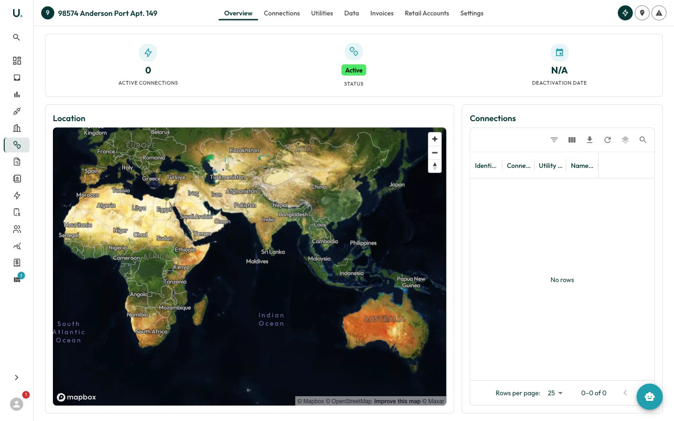This screenshot has height=421, width=674.
Task: Click the lightning bolt button in top right
Action: (x=625, y=13)
